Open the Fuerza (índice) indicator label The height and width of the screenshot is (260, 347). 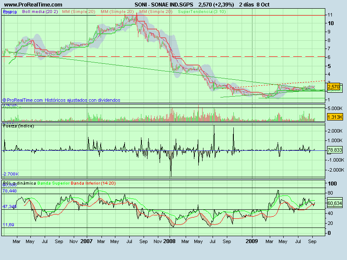[x=19, y=126]
